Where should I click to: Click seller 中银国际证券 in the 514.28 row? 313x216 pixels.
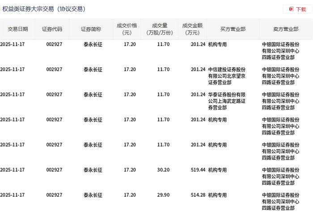(281, 202)
